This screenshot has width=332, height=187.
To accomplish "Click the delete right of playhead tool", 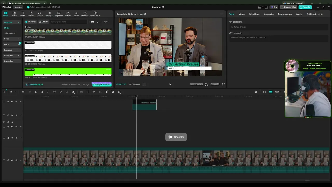I will pos(48,92).
